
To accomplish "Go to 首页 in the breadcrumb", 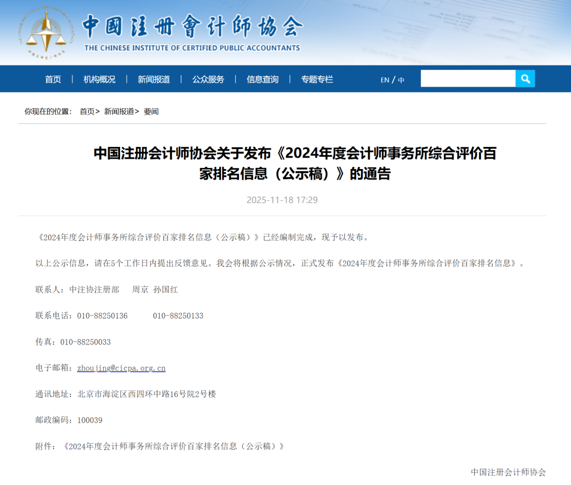I will coord(87,111).
